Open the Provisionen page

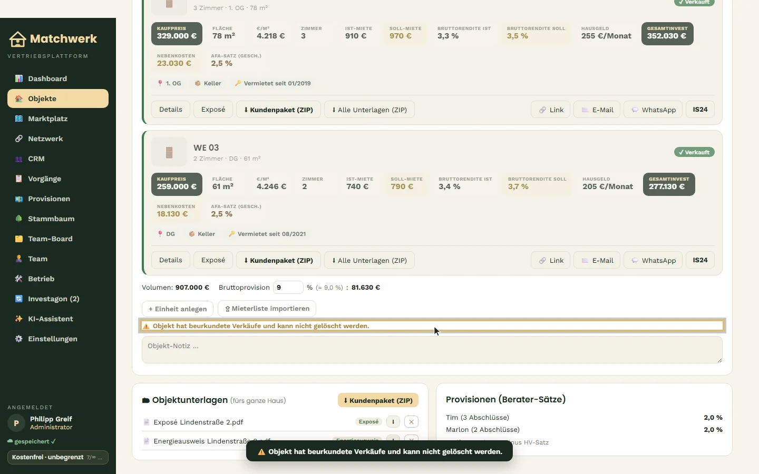pyautogui.click(x=58, y=199)
